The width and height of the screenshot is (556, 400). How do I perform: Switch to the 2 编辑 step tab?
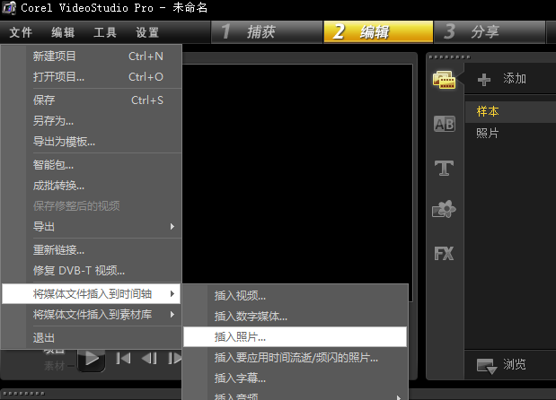point(378,32)
